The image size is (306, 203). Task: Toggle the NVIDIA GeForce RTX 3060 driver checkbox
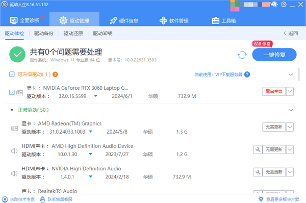click(12, 92)
